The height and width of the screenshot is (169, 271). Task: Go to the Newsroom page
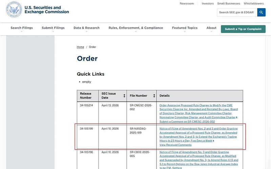click(x=187, y=3)
